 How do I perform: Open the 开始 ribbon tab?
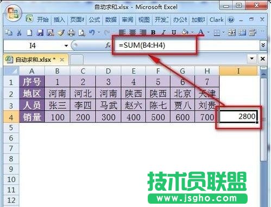43,20
